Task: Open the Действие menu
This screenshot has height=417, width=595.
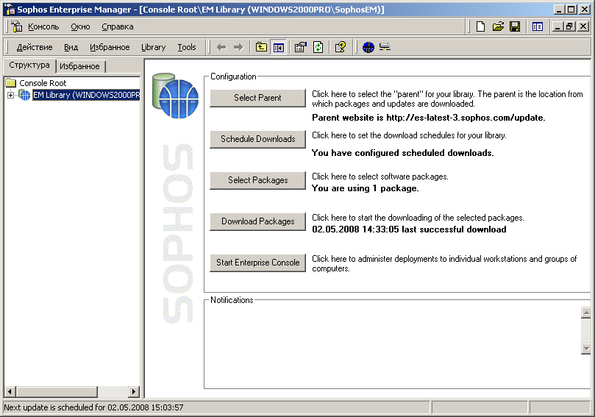Action: point(35,47)
